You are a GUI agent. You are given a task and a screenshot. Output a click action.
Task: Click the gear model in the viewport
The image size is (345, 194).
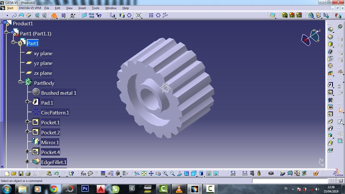165,88
